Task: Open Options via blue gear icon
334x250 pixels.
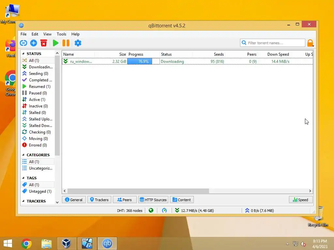Action: click(78, 43)
